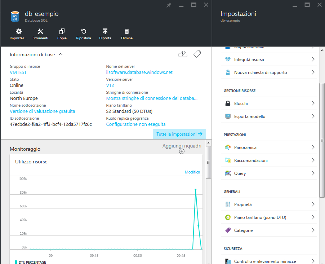Open Impostazioni gear in db-esempio toolbar
This screenshot has height=264, width=325.
18,31
